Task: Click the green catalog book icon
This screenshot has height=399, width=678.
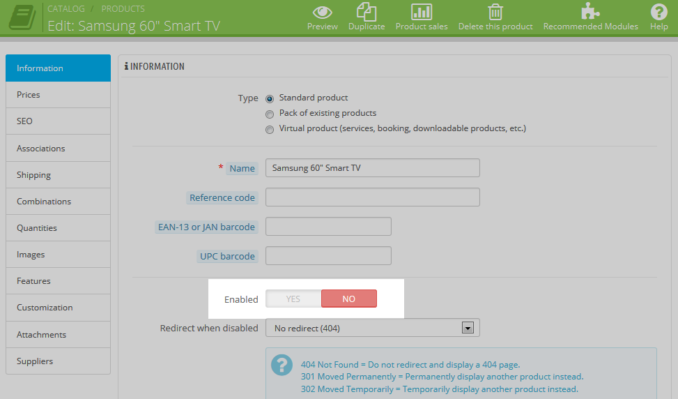Action: pyautogui.click(x=22, y=17)
